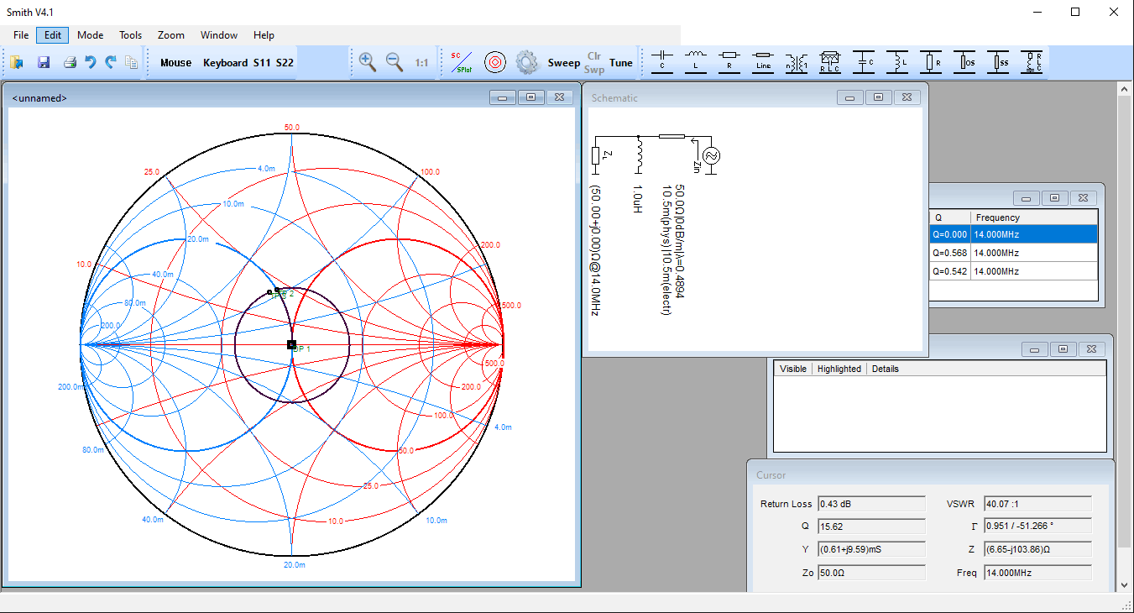Click the zoom in magnifier icon
1134x613 pixels.
coord(367,62)
